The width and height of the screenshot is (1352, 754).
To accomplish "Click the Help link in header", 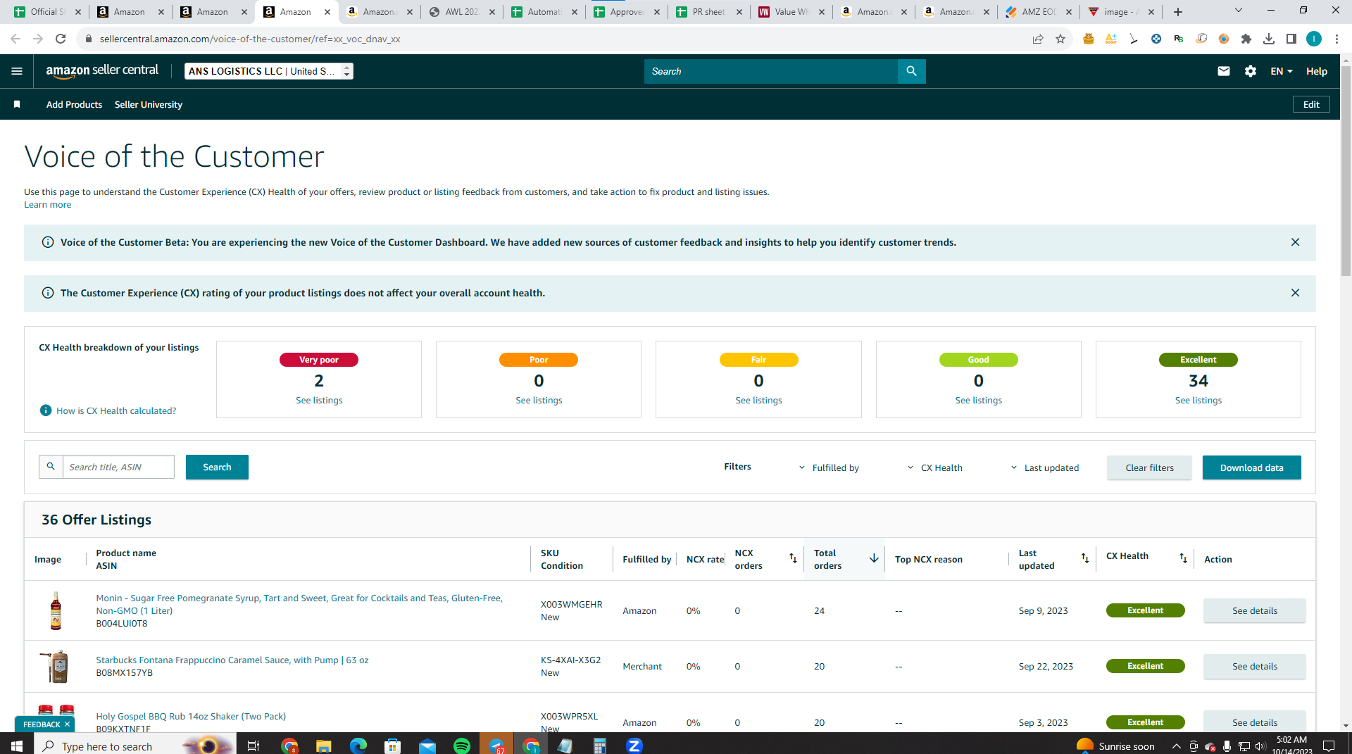I will pyautogui.click(x=1317, y=71).
